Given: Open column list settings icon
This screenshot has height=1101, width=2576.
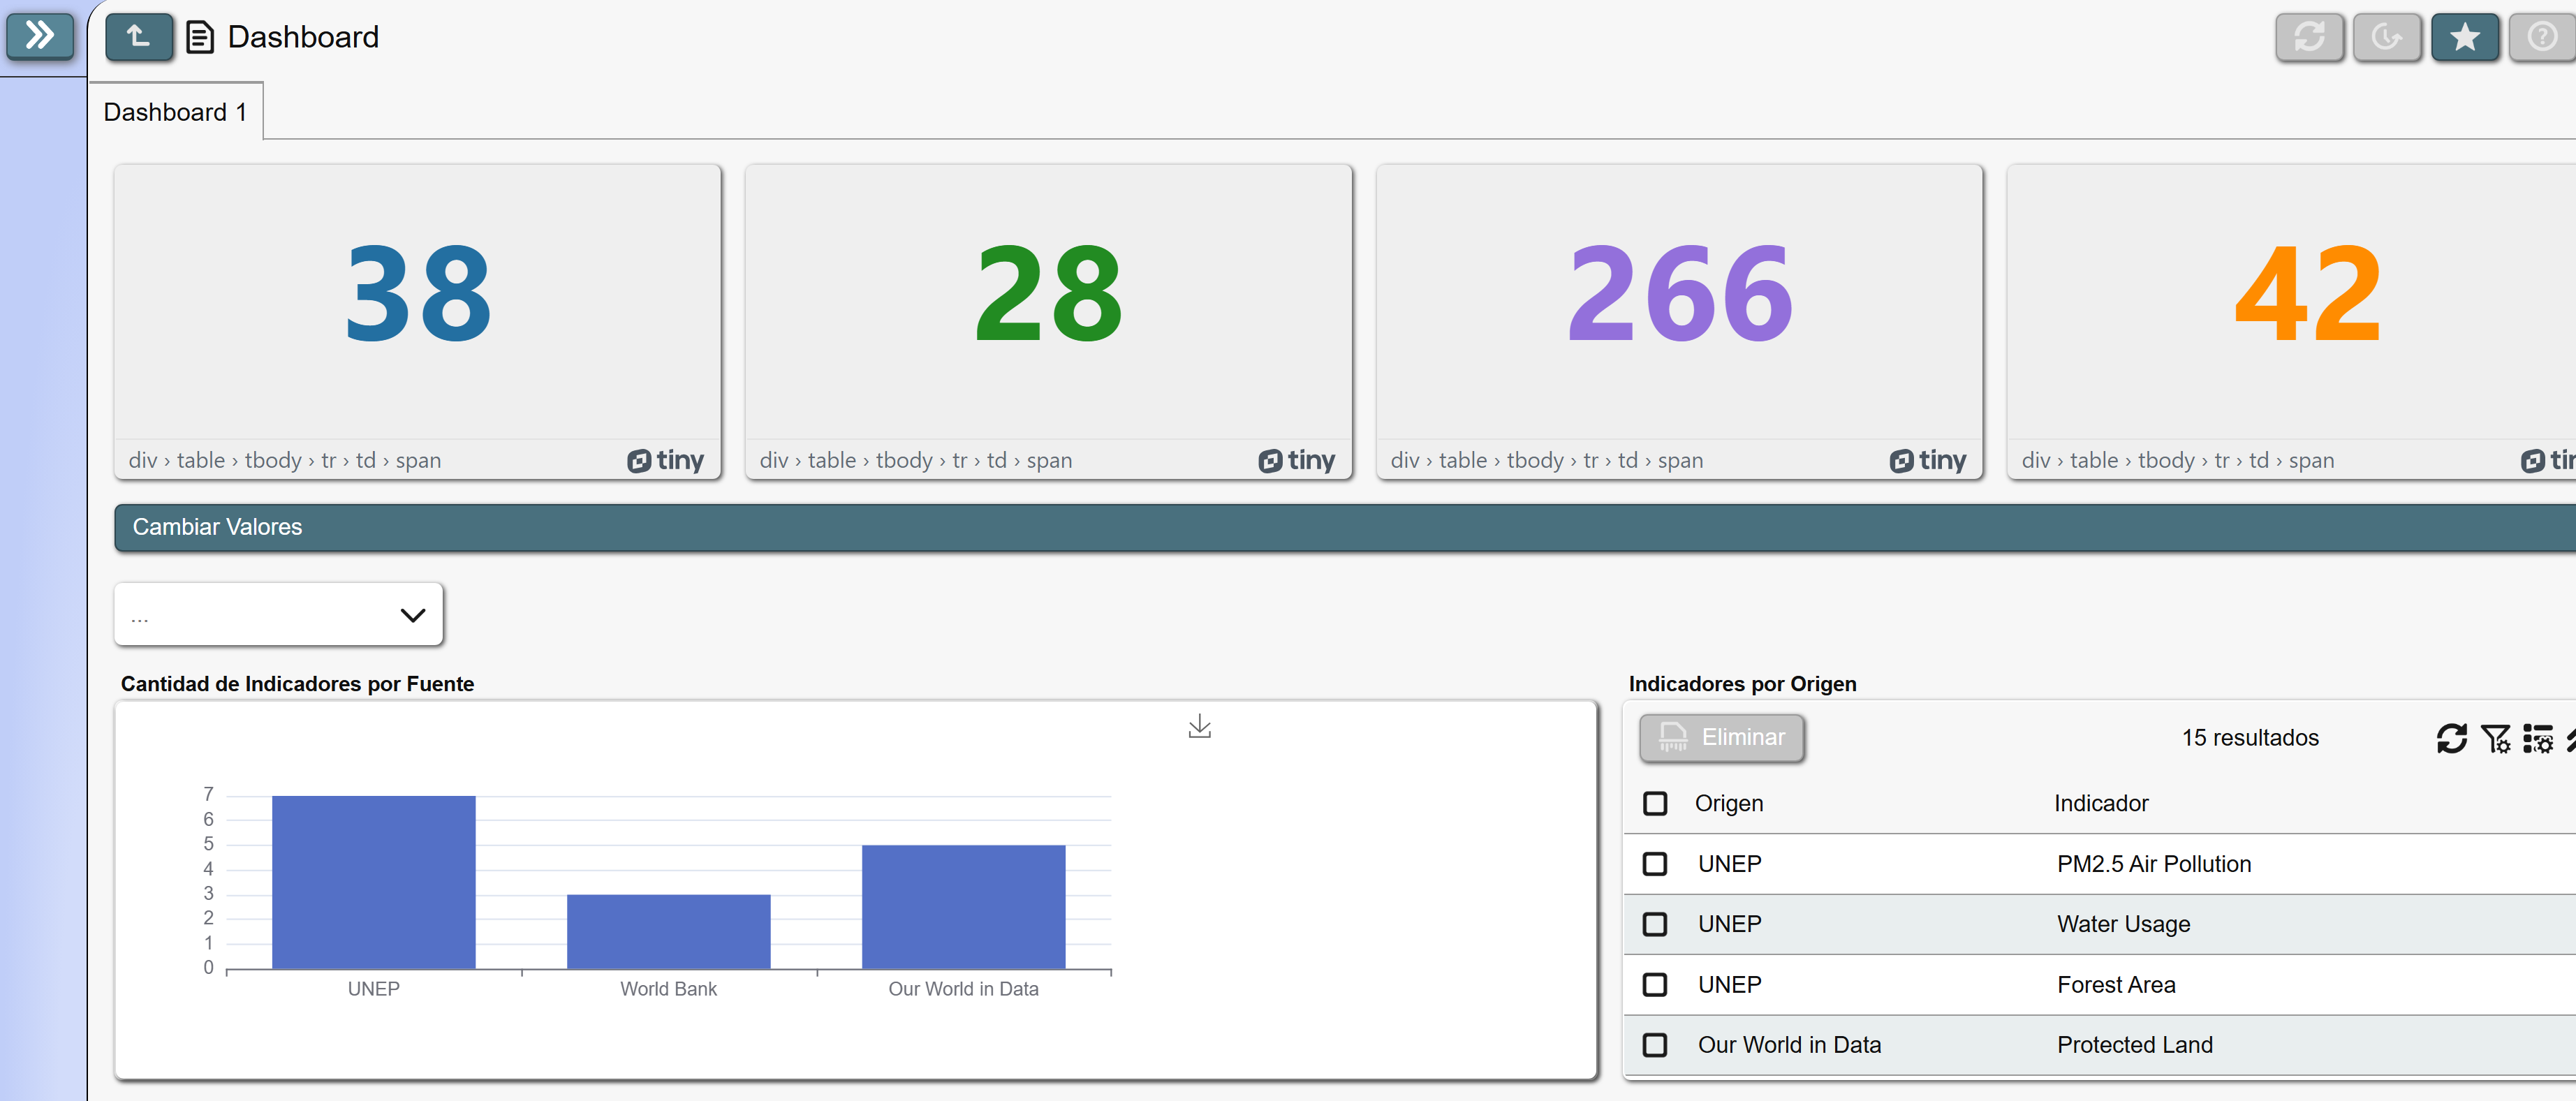Looking at the screenshot, I should click(x=2538, y=738).
